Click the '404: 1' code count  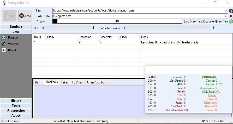152,110
